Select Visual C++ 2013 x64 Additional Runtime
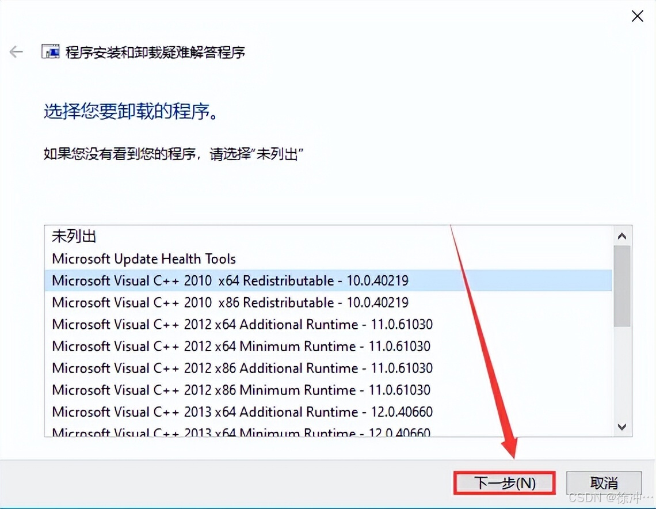This screenshot has height=509, width=656. pyautogui.click(x=328, y=412)
